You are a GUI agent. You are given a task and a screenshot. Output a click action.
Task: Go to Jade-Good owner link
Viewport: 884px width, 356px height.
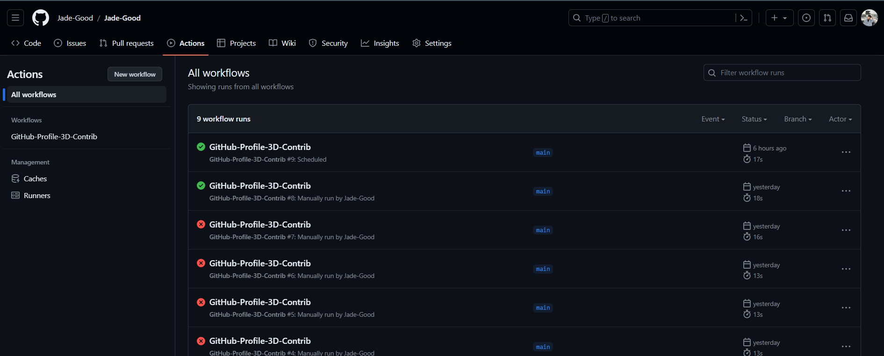pyautogui.click(x=75, y=18)
